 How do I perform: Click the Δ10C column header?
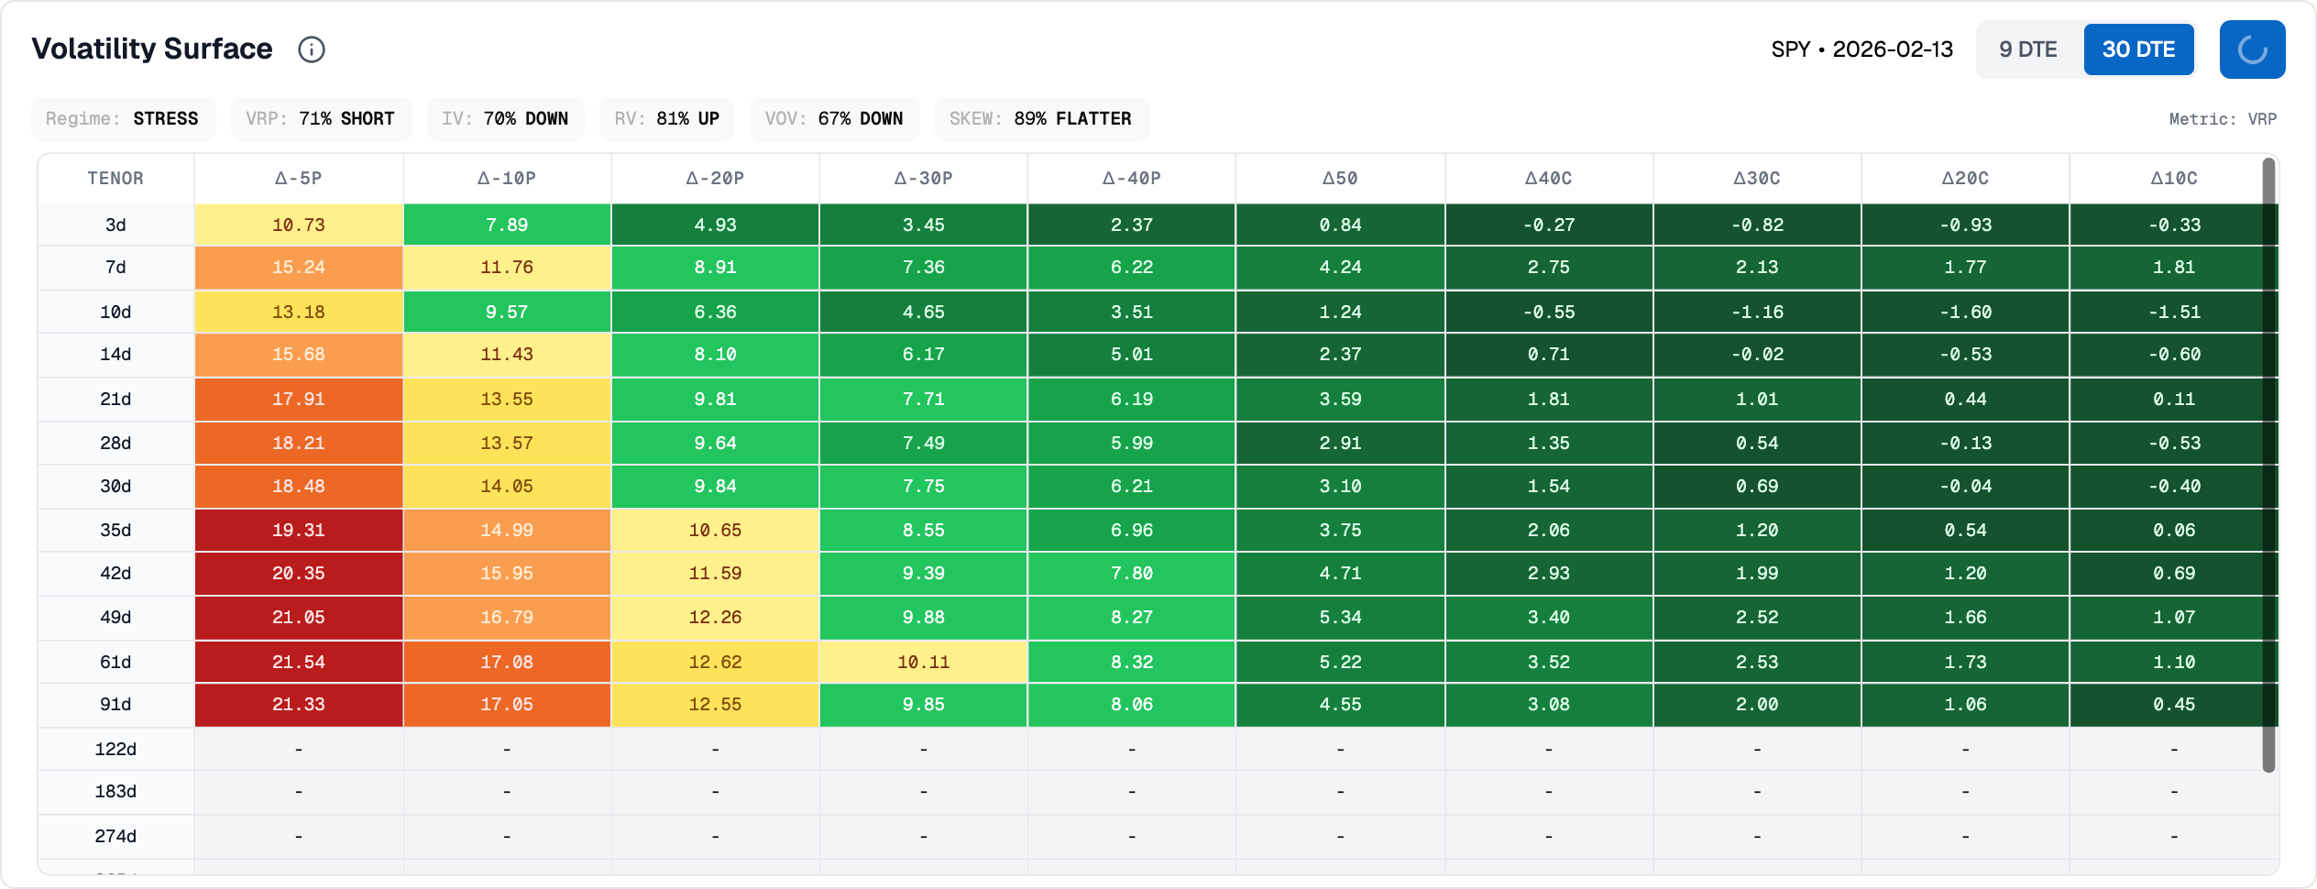pos(2173,179)
